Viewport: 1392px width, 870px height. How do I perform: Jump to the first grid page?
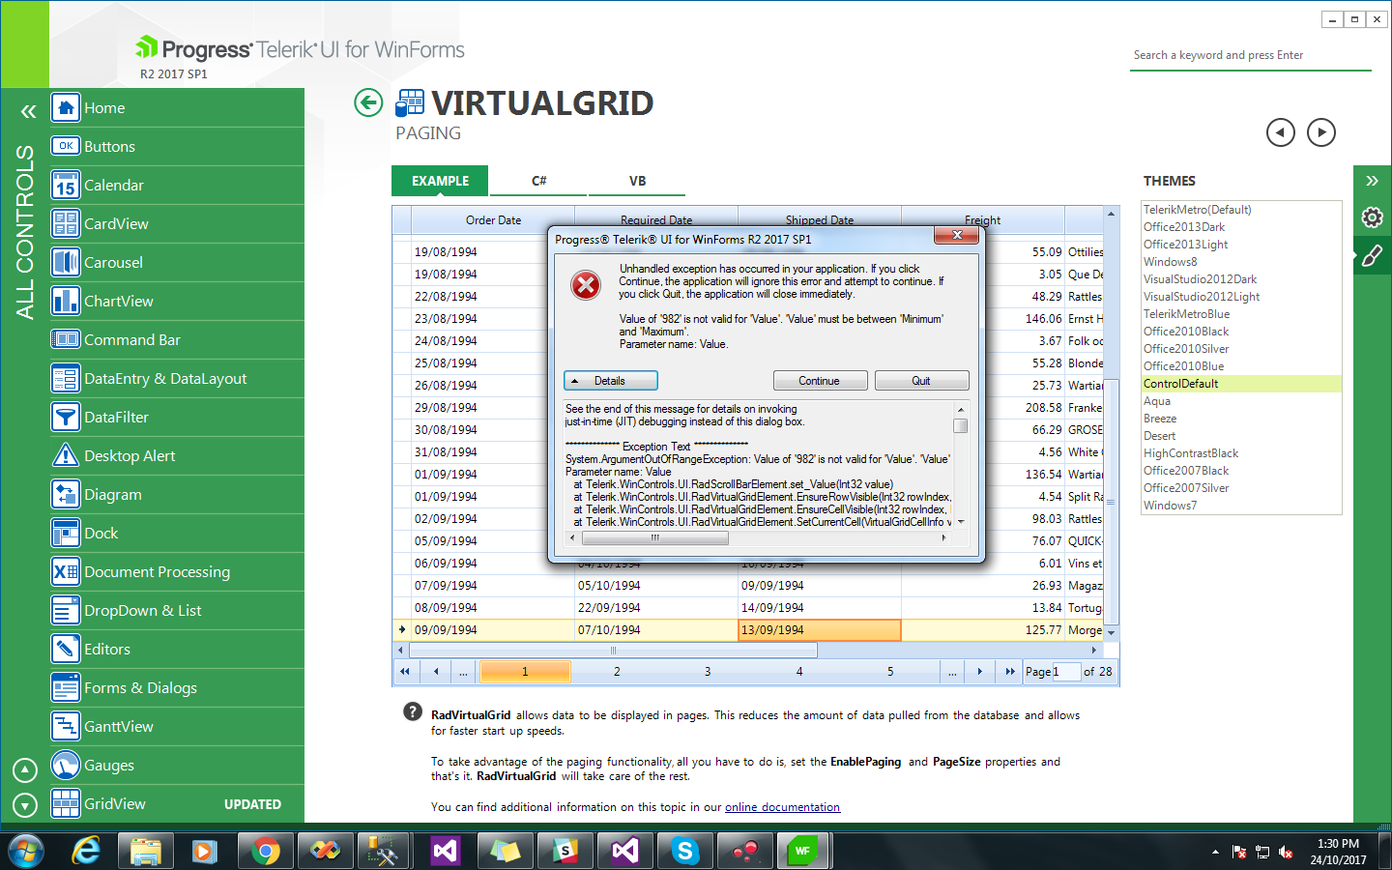405,671
